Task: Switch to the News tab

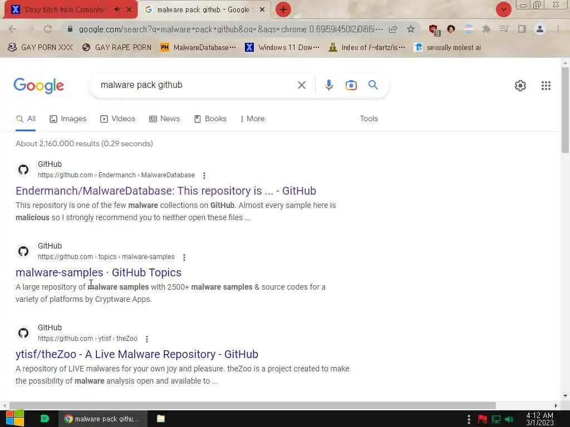Action: tap(164, 119)
